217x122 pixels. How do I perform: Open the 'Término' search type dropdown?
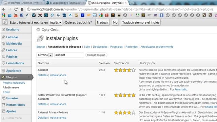point(44,55)
